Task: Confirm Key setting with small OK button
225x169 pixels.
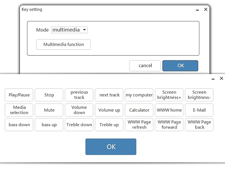Action: click(x=180, y=66)
